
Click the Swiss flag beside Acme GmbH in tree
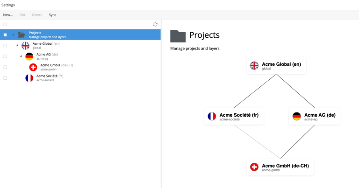pos(33,67)
